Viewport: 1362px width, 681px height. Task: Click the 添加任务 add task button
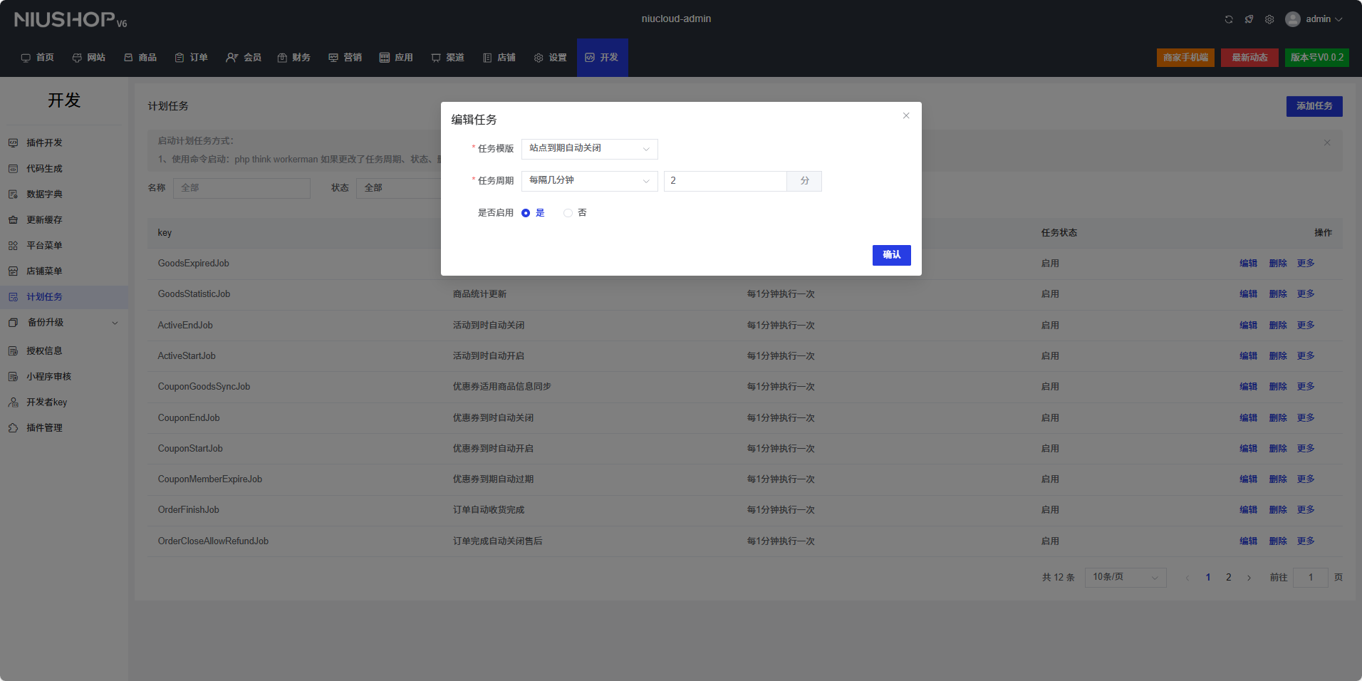[x=1314, y=106]
